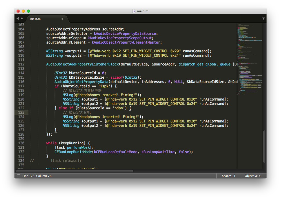Click the Line 123, Column 26 status text
Screen dimensions: 281x199
pos(37,176)
